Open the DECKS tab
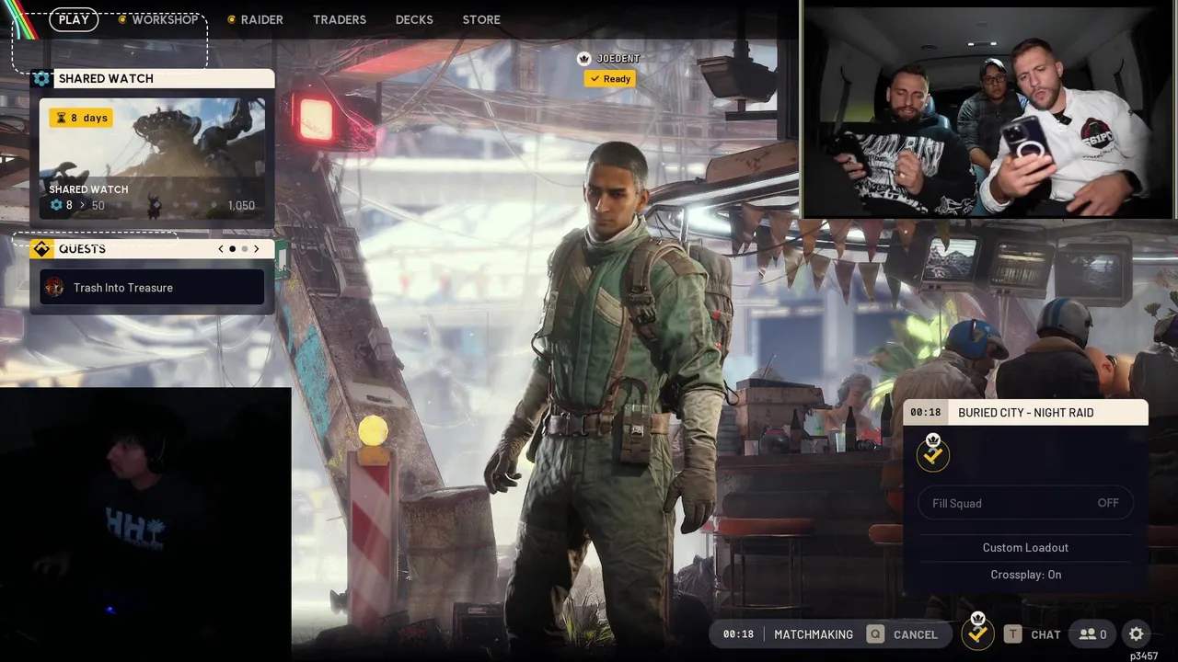This screenshot has height=662, width=1178. pos(414,19)
